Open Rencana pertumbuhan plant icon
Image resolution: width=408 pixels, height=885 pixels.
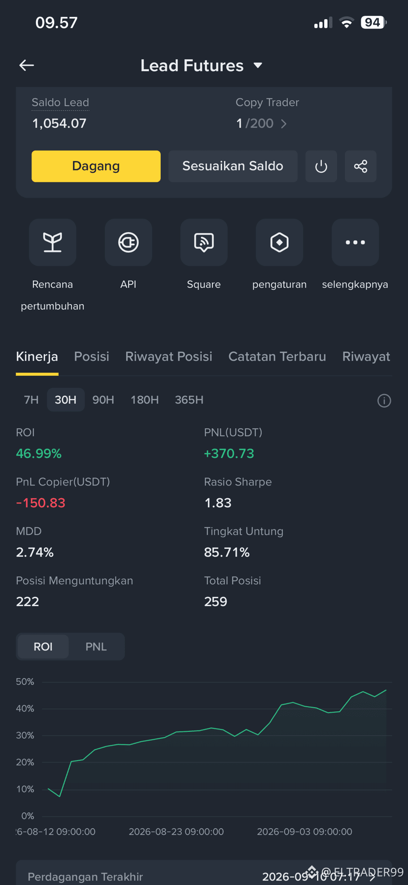(x=53, y=242)
